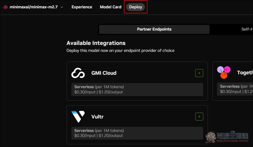Click the Vultr logo icon

coord(78,116)
